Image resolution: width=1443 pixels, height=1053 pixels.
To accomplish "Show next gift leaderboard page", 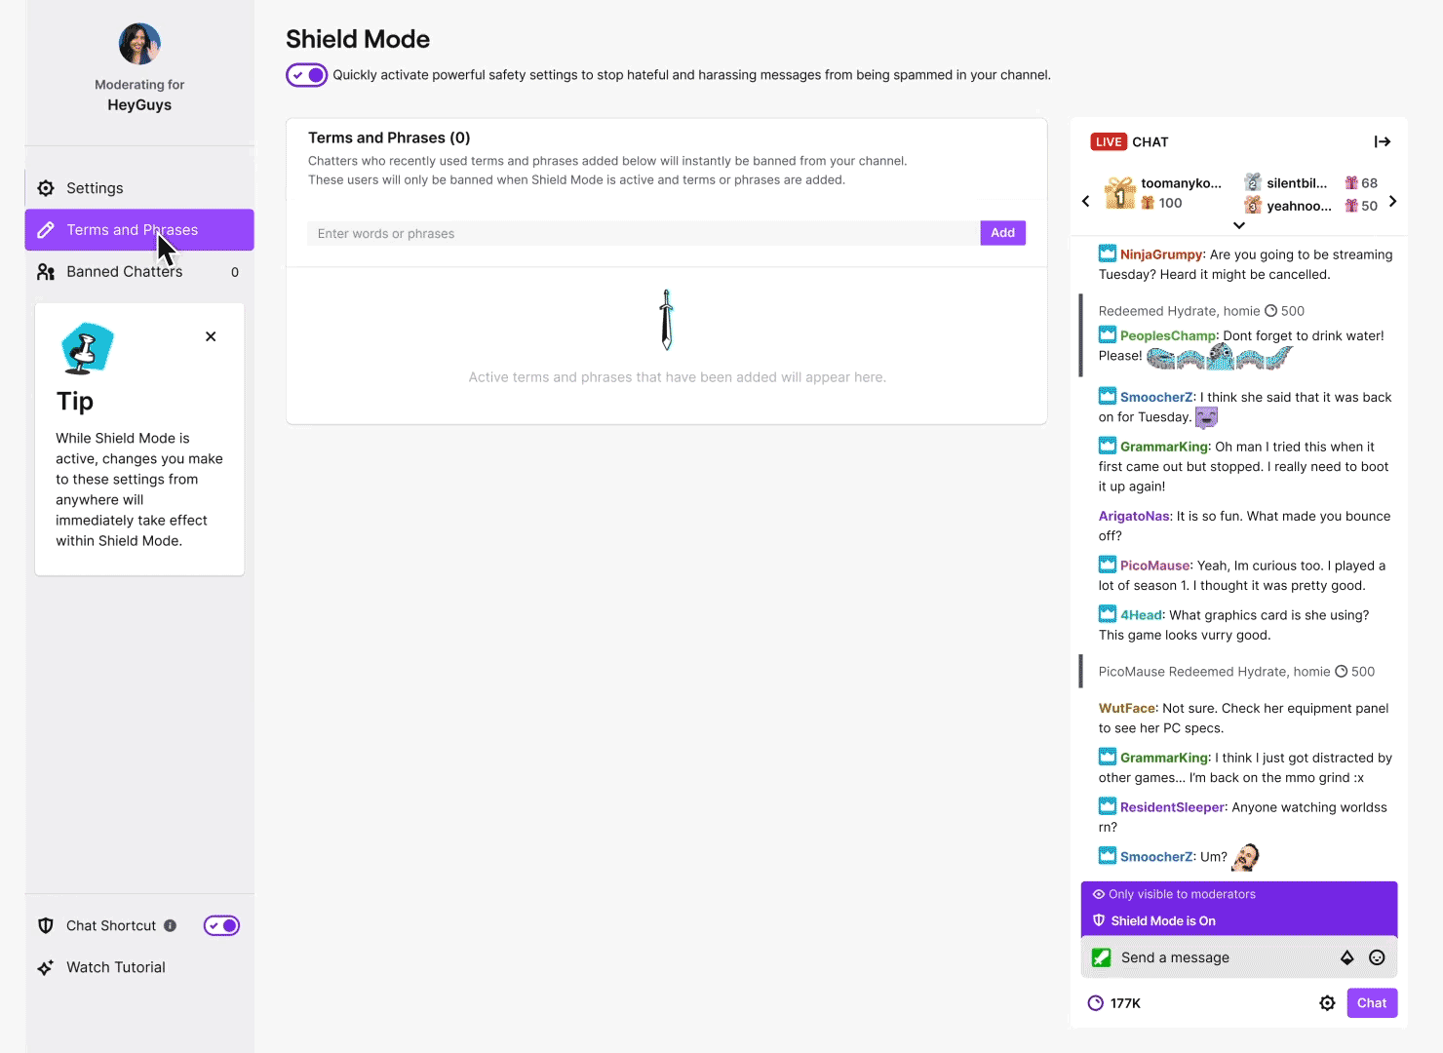I will [x=1393, y=202].
